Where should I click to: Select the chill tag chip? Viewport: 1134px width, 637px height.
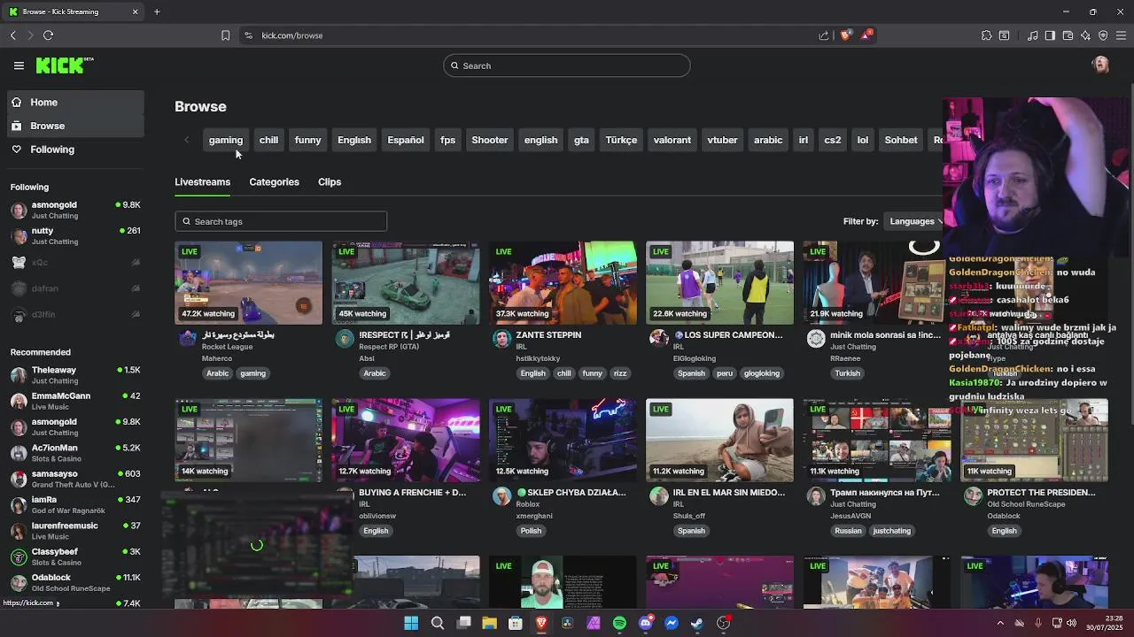pyautogui.click(x=268, y=140)
